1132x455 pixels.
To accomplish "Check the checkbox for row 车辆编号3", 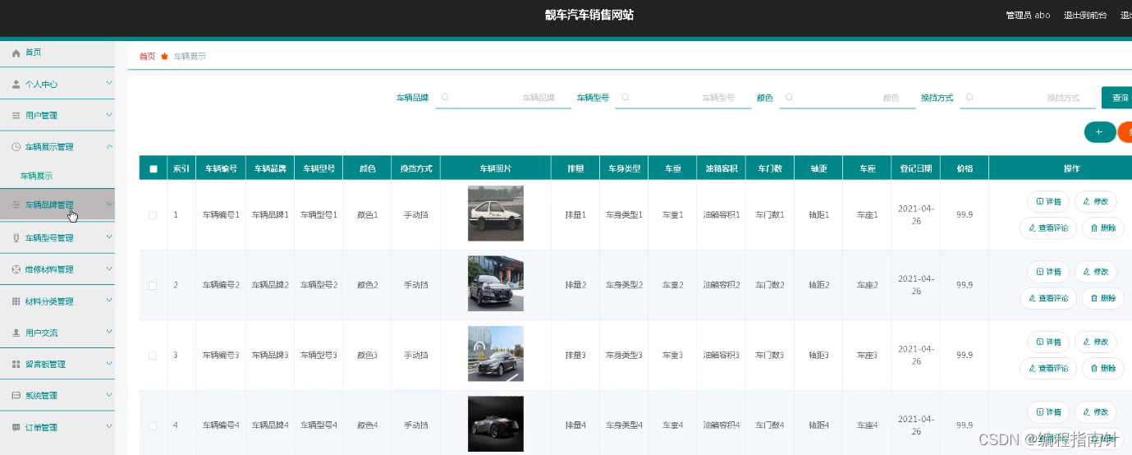I will 153,356.
